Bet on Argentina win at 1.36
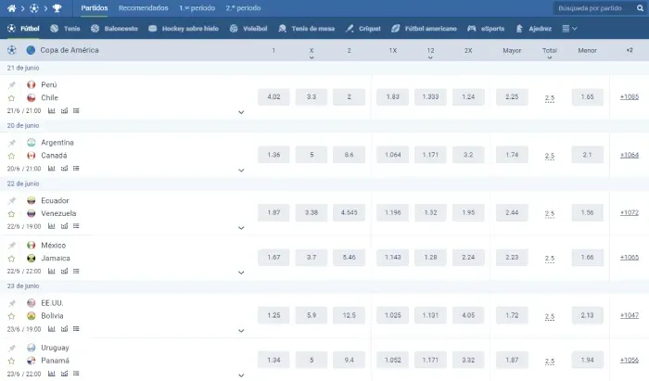The image size is (649, 381). pos(274,155)
